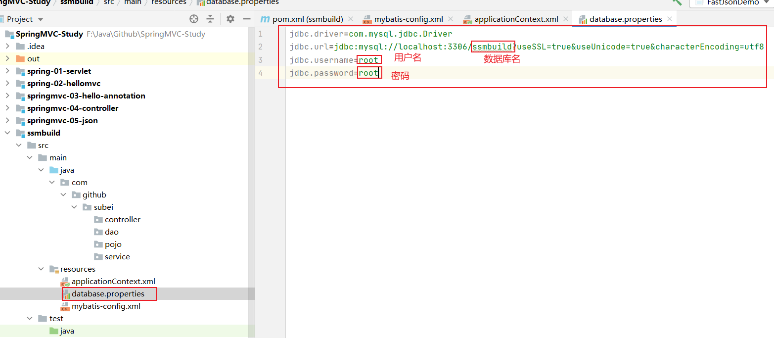Select the controller package in the tree

(122, 219)
